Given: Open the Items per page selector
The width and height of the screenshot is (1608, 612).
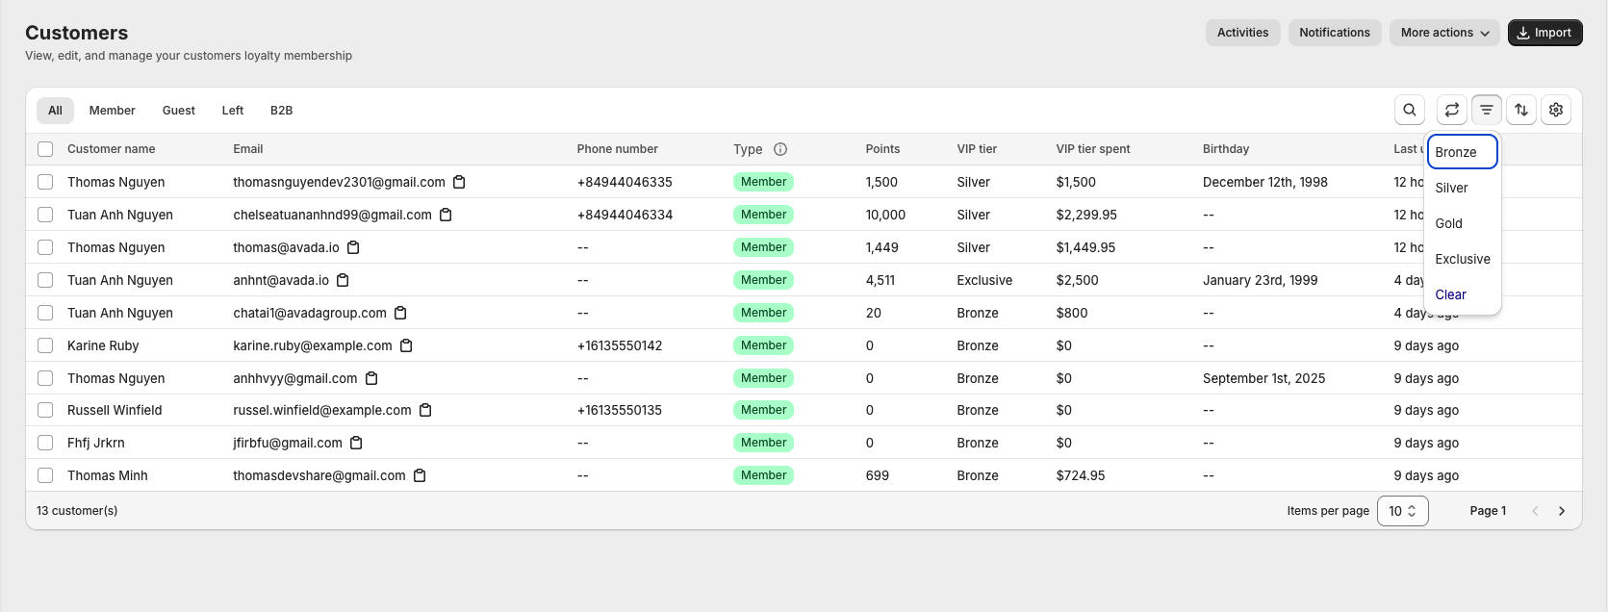Looking at the screenshot, I should coord(1402,511).
